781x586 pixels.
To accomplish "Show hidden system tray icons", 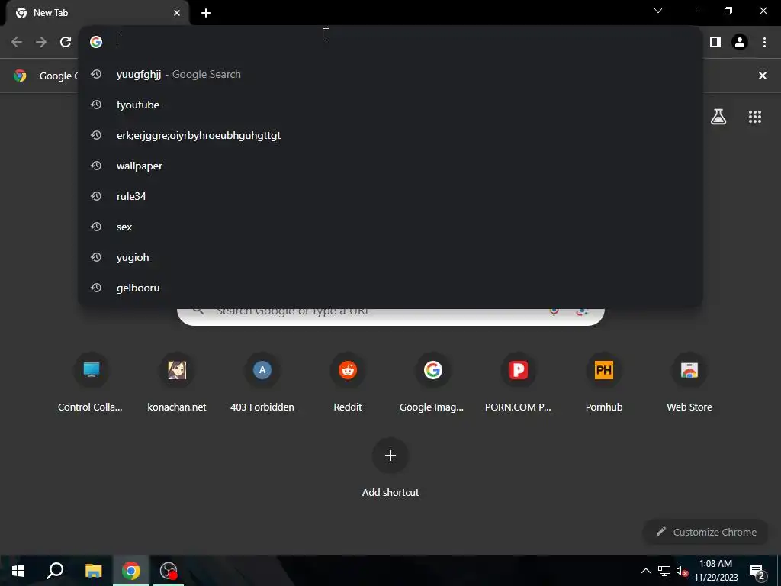I will click(x=645, y=571).
